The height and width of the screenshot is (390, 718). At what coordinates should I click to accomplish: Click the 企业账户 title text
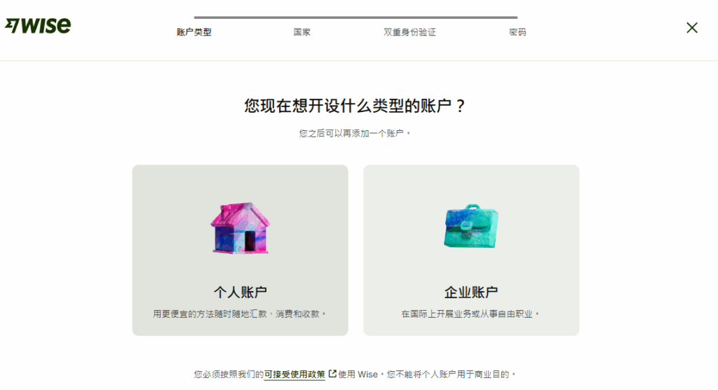(x=471, y=292)
